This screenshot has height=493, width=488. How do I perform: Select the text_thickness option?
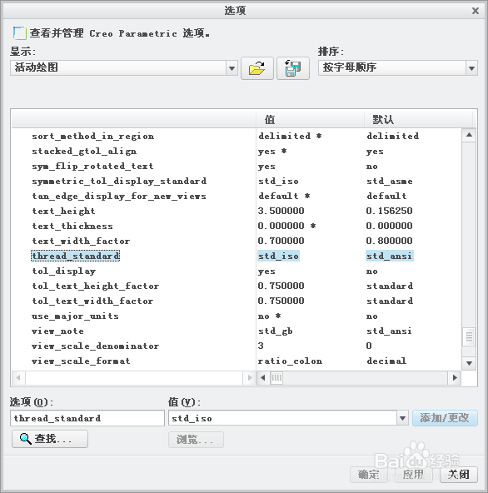click(72, 226)
